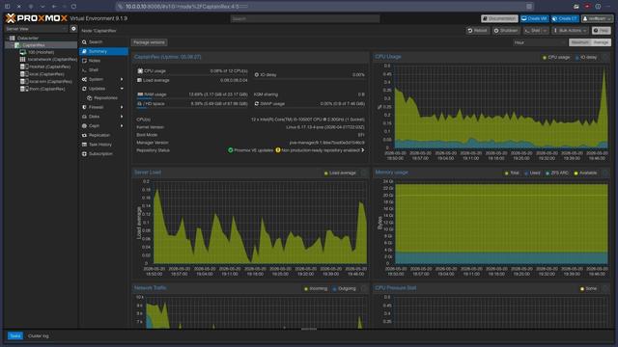
Task: Switch graphs to Maximum
Action: (579, 42)
